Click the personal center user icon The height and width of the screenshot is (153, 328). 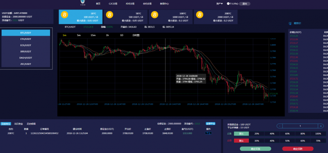[228, 4]
